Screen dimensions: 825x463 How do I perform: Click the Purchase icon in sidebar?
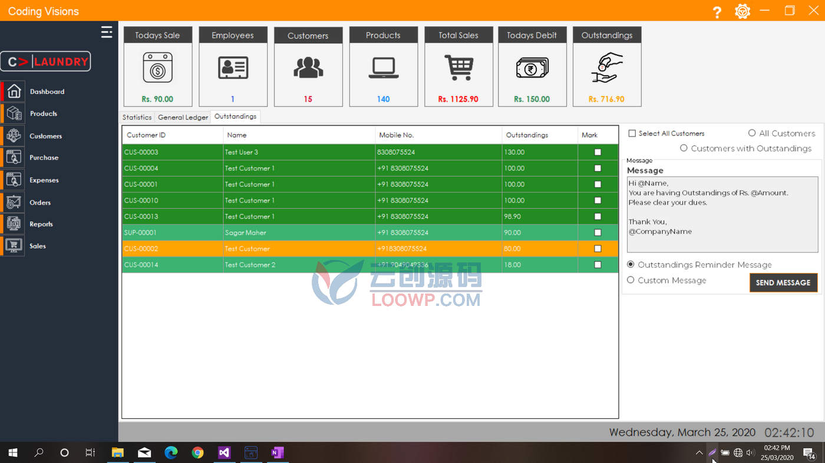(x=14, y=158)
